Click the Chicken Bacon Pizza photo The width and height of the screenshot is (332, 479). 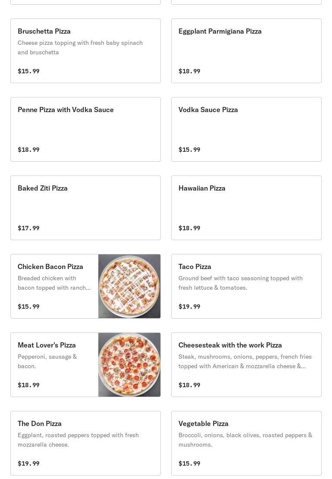point(129,286)
